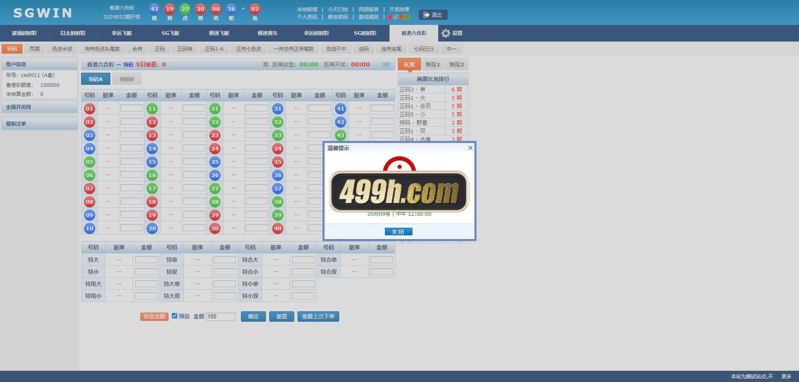The height and width of the screenshot is (382, 799).
Task: Choose blue ball 26
Action: [215, 175]
